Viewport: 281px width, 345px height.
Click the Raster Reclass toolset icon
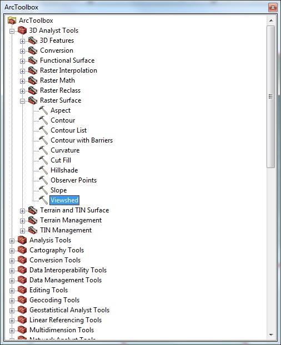(x=33, y=90)
